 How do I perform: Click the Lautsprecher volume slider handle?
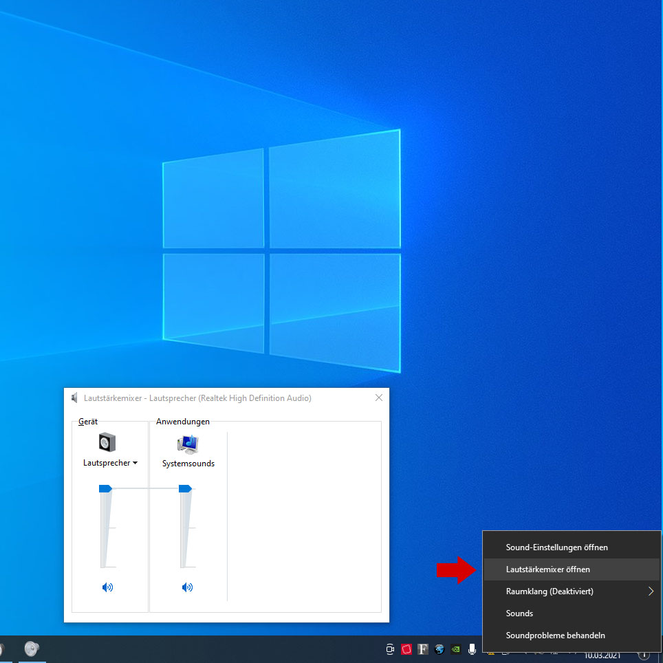(105, 488)
